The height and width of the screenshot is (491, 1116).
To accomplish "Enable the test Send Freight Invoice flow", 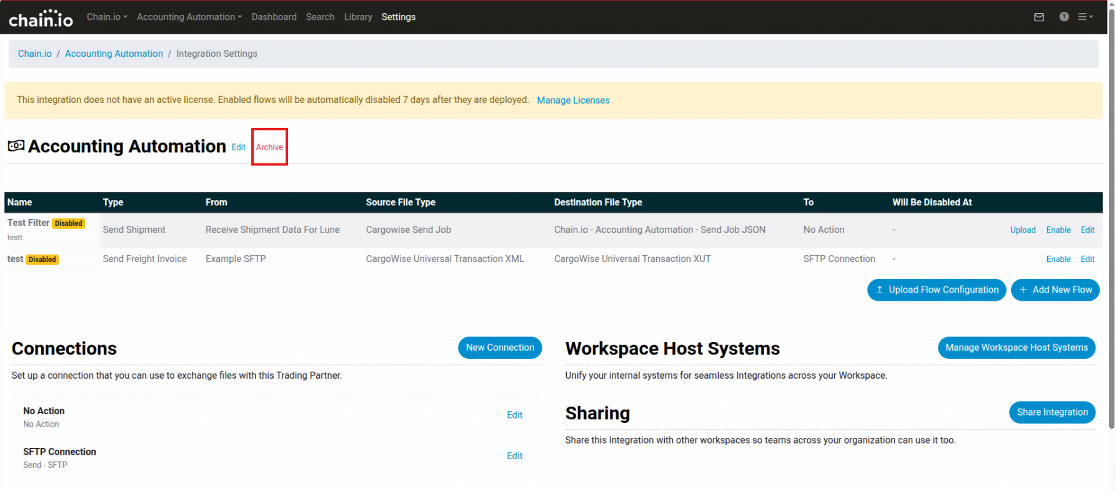I will 1059,259.
